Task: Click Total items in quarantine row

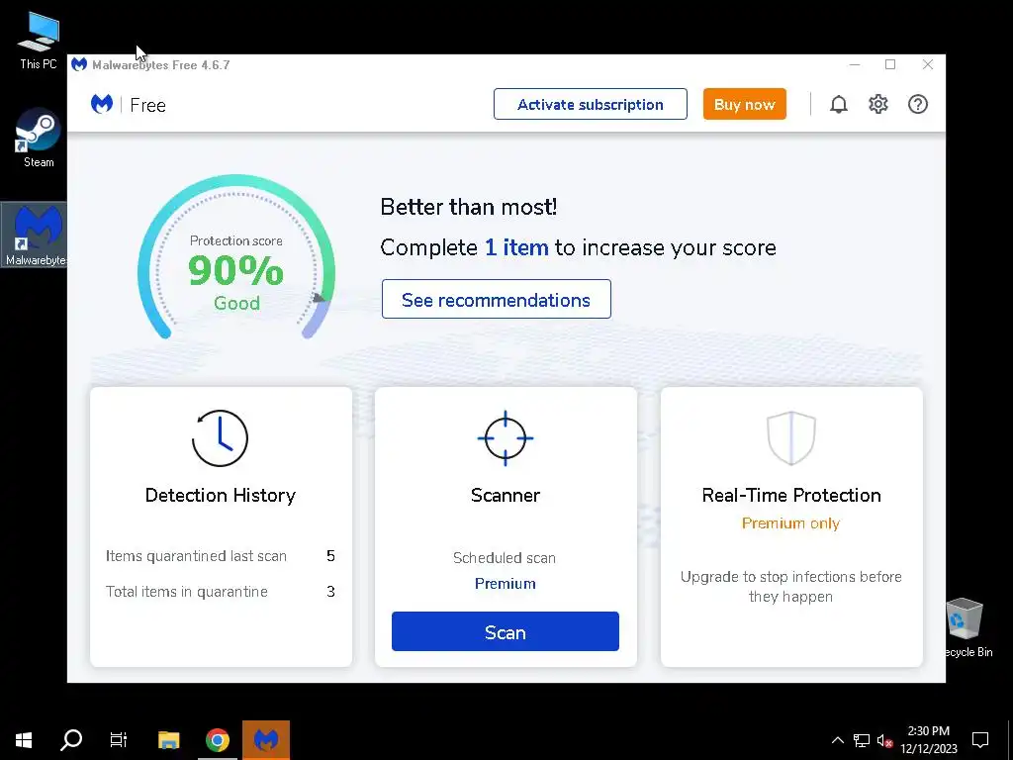Action: 221,592
